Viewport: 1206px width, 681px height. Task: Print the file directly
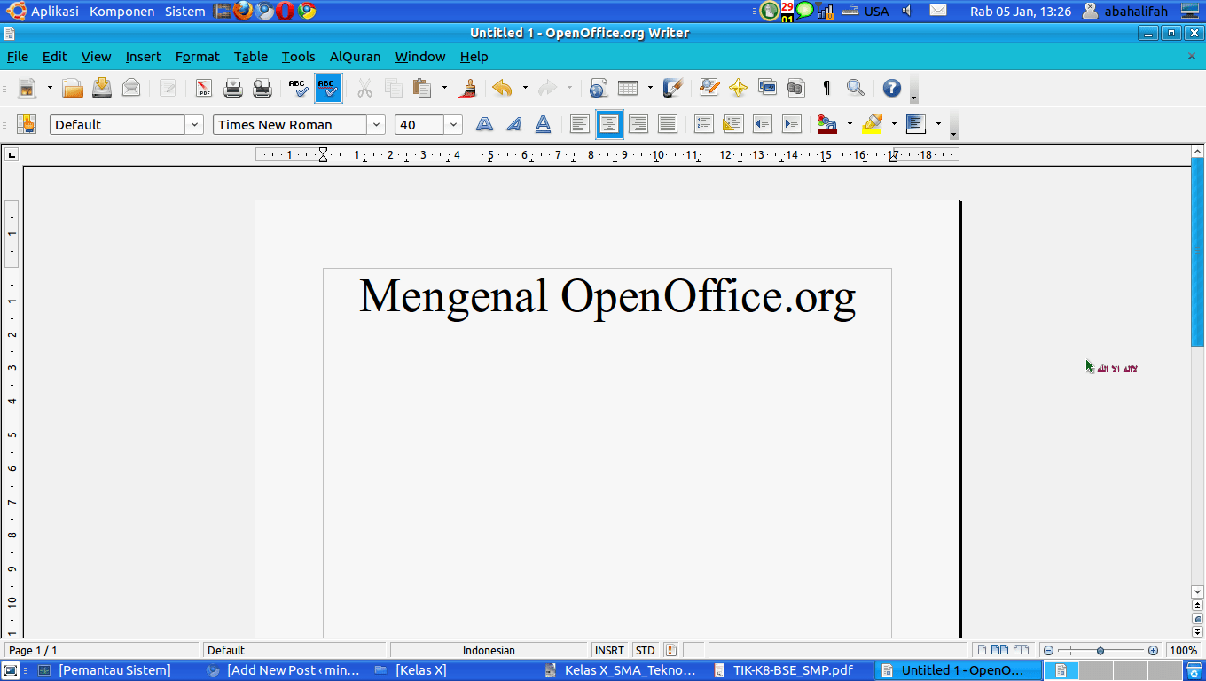tap(233, 88)
